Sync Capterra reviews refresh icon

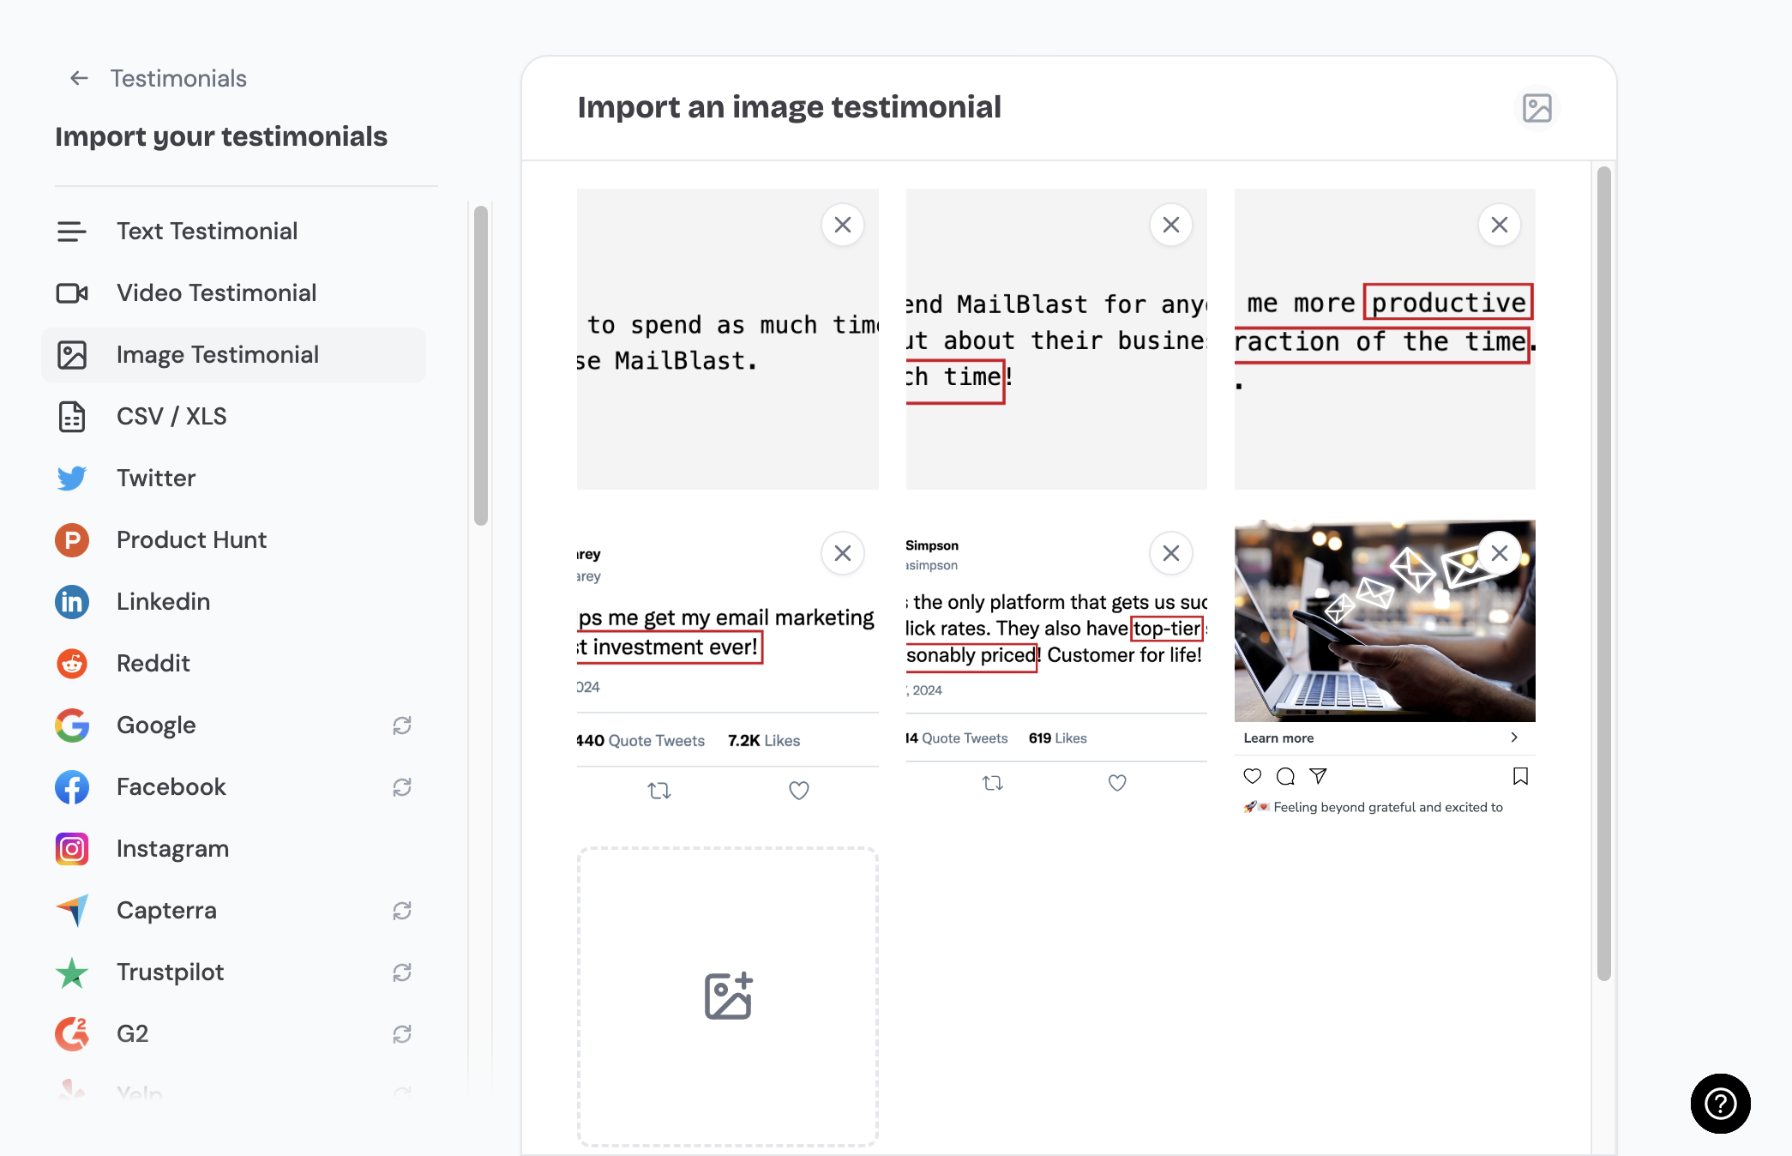(x=402, y=911)
